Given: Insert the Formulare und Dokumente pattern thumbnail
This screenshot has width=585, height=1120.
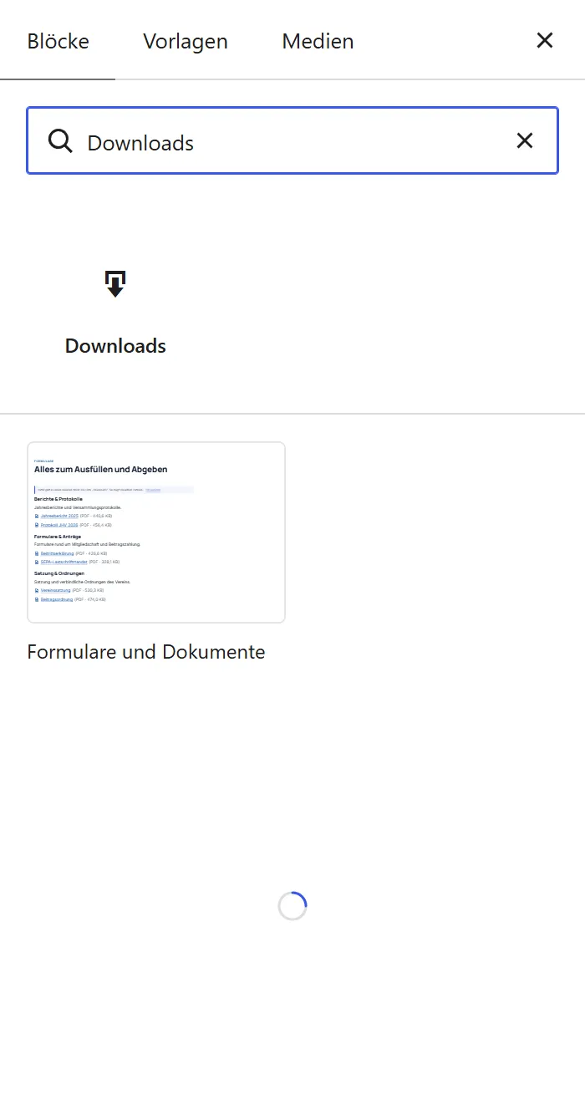Looking at the screenshot, I should click(156, 532).
